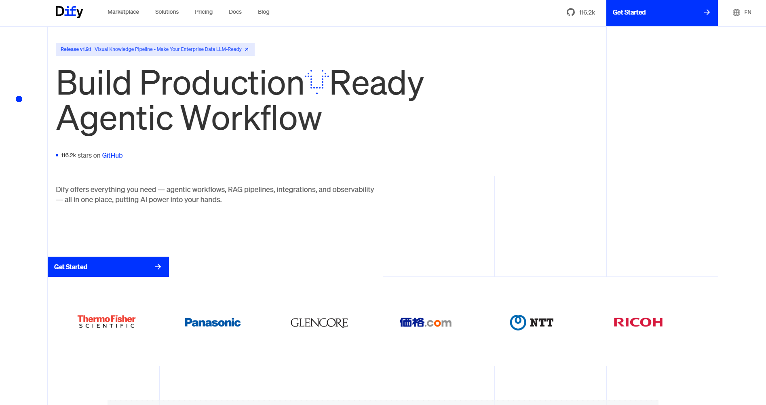Click the arrow in hero Get Started button

158,267
